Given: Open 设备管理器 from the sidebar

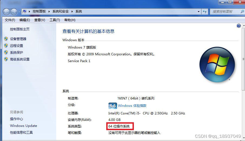Looking at the screenshot, I should pyautogui.click(x=18, y=39).
